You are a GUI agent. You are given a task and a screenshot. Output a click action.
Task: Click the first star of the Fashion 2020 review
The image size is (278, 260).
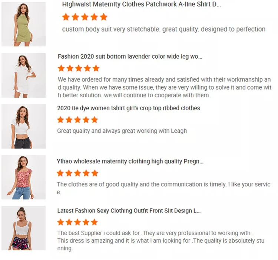pyautogui.click(x=62, y=68)
